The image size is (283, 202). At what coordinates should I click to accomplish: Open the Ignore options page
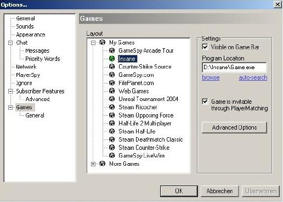pyautogui.click(x=24, y=83)
